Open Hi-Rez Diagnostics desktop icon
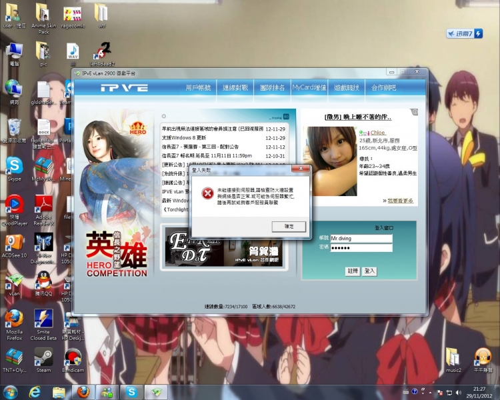This screenshot has width=500, height=400. tap(43, 249)
